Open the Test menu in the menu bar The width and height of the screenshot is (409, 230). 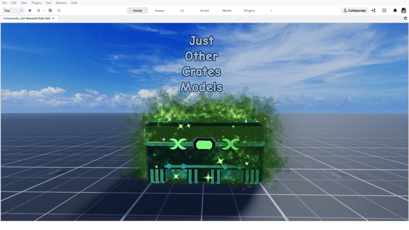point(49,3)
